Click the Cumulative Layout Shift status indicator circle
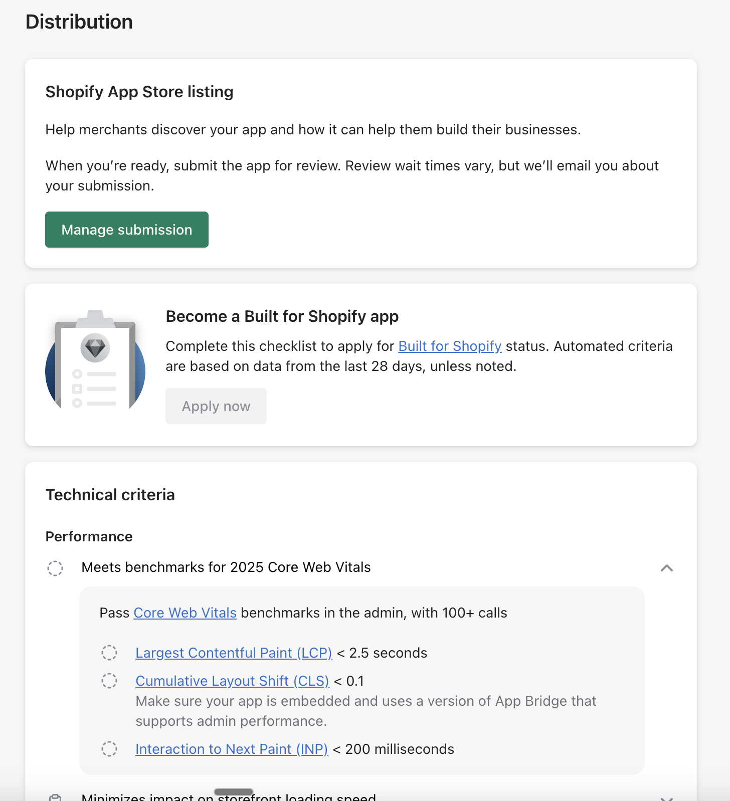The width and height of the screenshot is (730, 801). pyautogui.click(x=109, y=681)
